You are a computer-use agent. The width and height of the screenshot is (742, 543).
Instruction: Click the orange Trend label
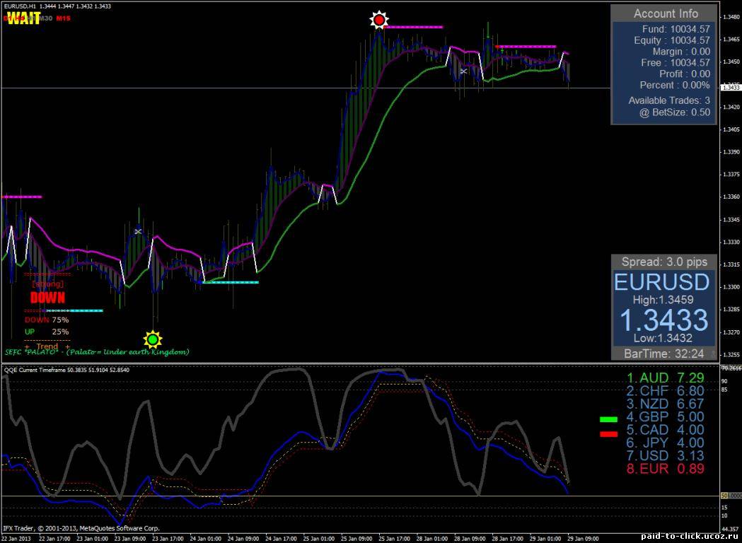pyautogui.click(x=47, y=346)
